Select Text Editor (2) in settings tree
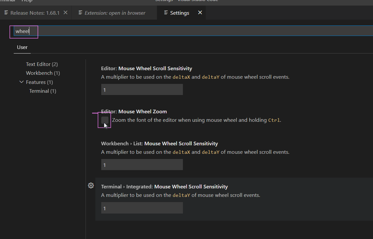 coord(42,64)
